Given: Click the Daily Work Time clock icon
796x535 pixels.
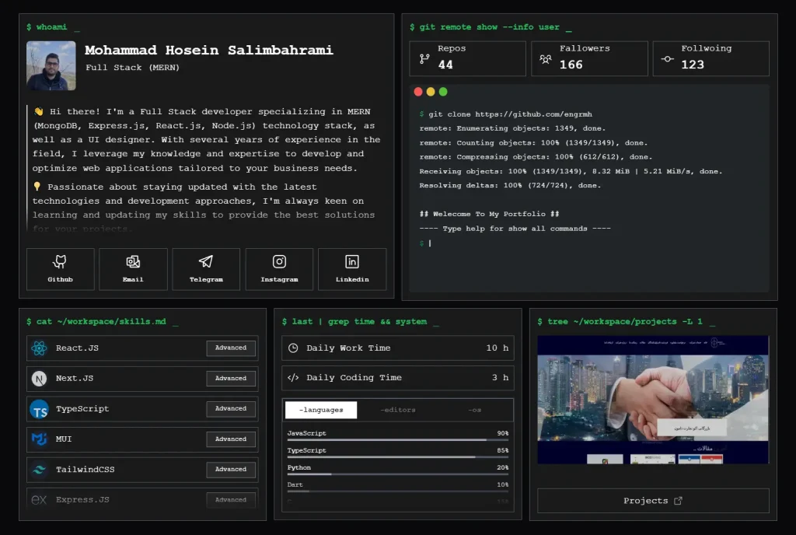Looking at the screenshot, I should (294, 348).
